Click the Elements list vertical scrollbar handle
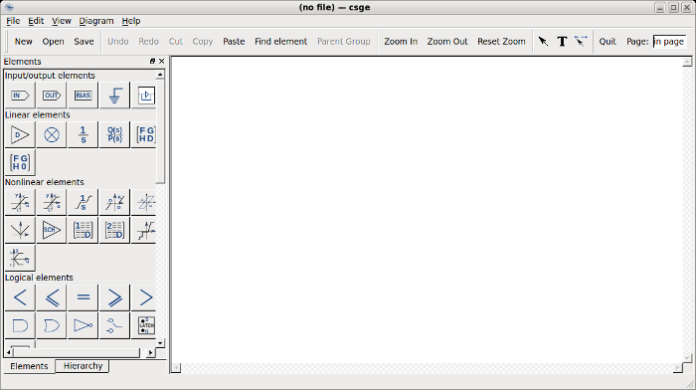The image size is (696, 390). (x=160, y=131)
